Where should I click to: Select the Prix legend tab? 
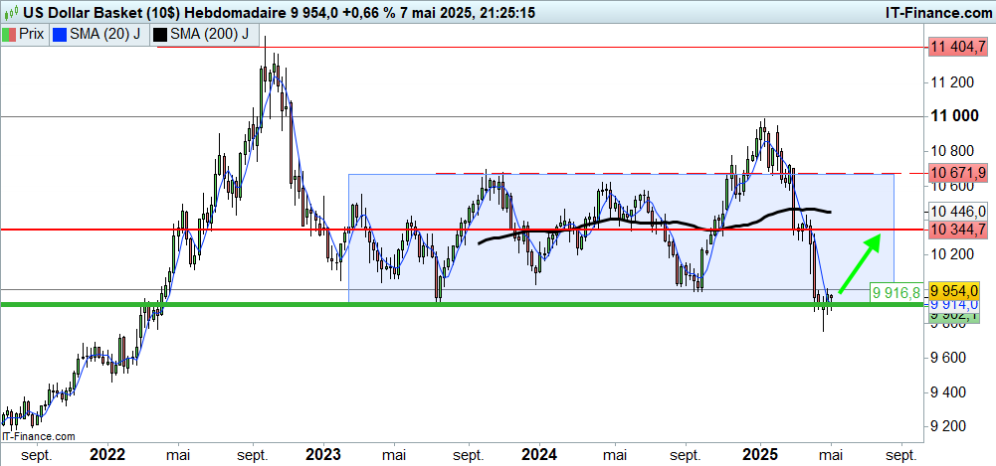pos(24,33)
